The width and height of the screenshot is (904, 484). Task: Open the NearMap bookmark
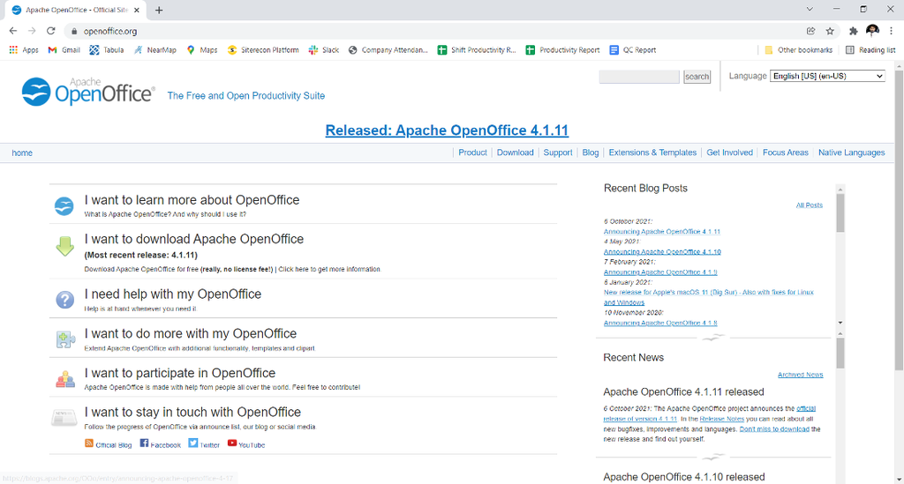pos(155,50)
